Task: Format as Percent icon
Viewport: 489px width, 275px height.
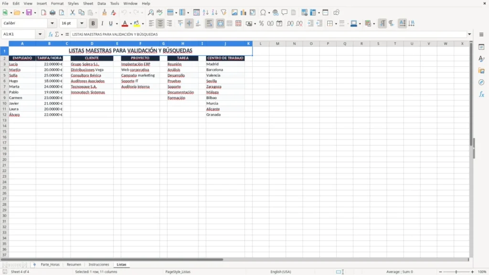Action: point(261,23)
